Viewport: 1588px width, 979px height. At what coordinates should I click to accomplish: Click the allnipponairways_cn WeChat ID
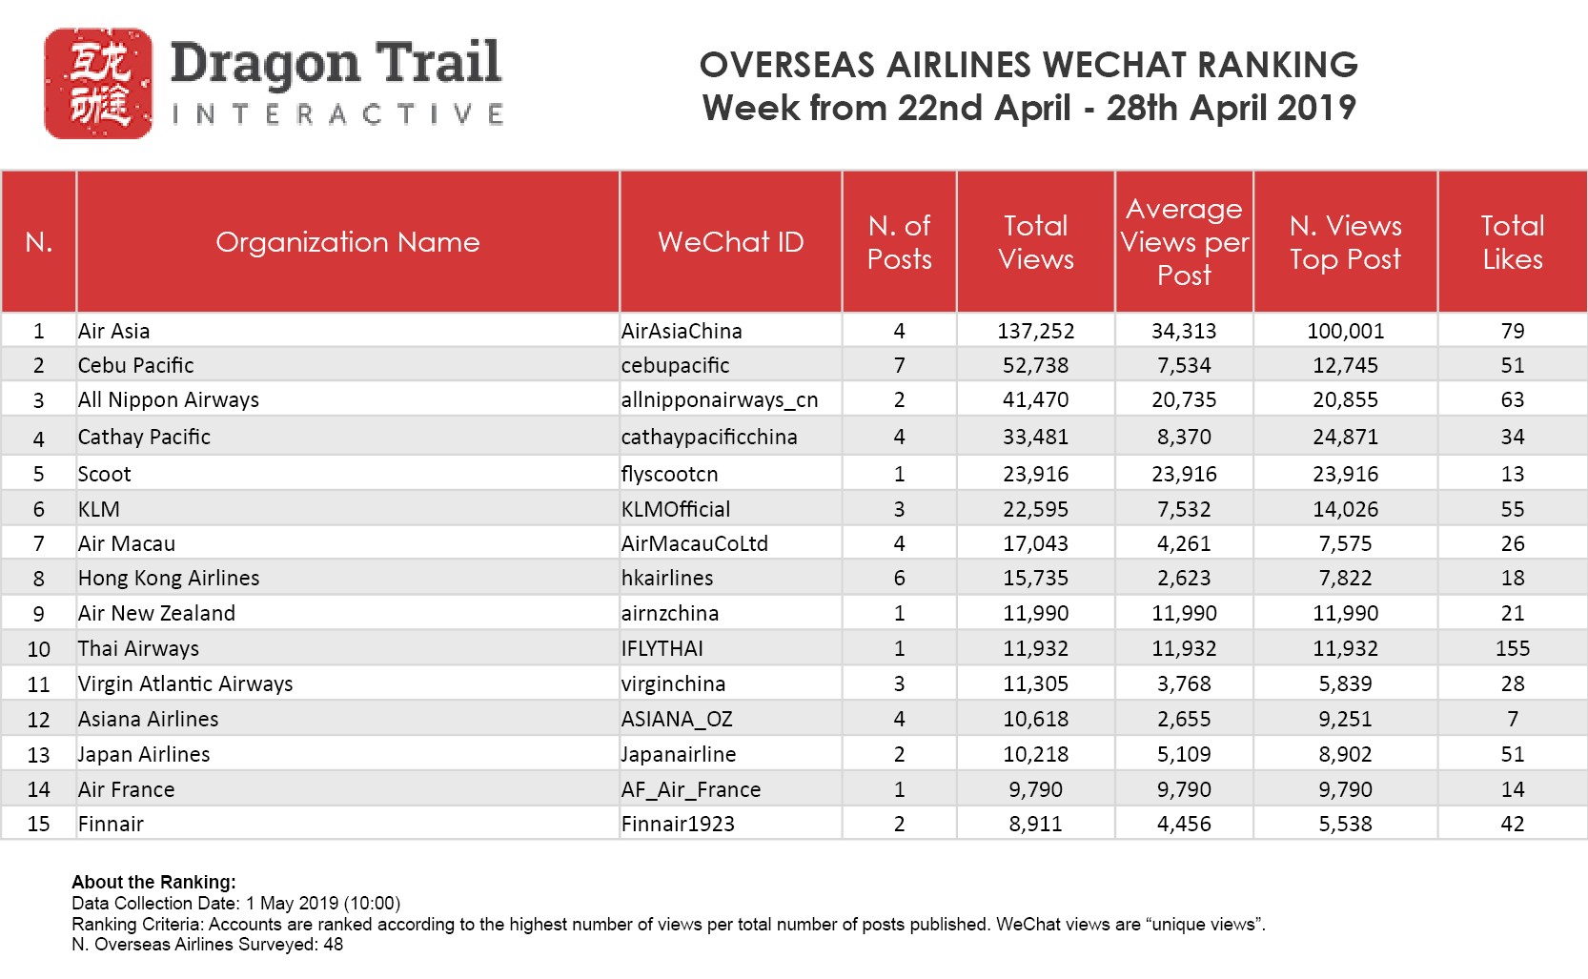point(720,399)
